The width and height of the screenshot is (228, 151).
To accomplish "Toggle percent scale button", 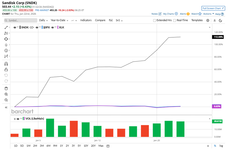I will (x=215, y=146).
